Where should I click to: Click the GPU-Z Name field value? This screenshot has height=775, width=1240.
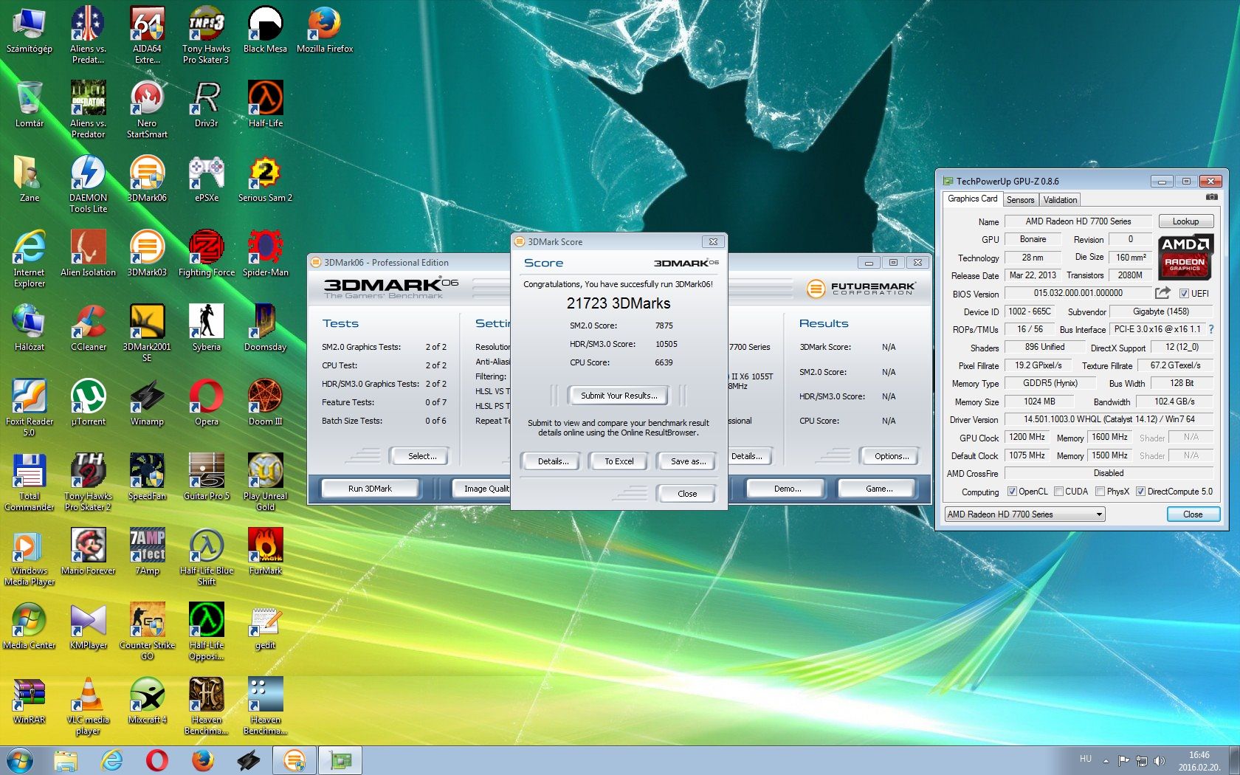pyautogui.click(x=1078, y=221)
